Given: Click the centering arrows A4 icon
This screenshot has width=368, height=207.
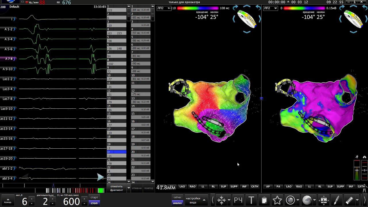Looking at the screenshot, I should click(x=221, y=200).
